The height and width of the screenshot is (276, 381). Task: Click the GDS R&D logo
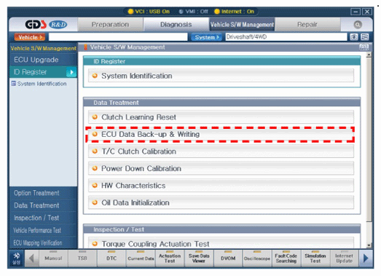coord(46,25)
